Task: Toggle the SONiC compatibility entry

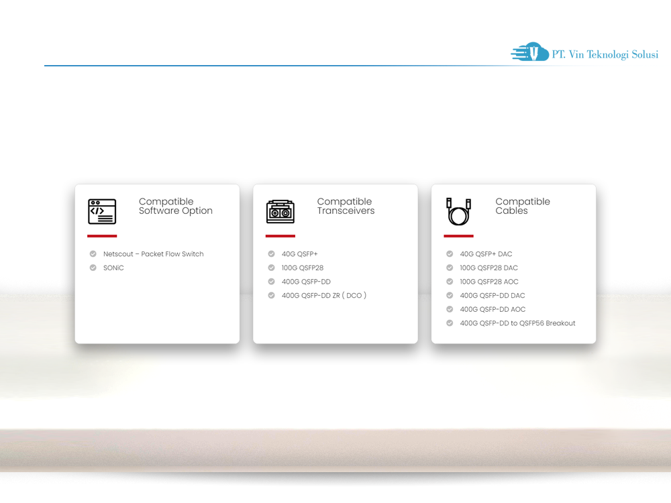Action: point(113,268)
